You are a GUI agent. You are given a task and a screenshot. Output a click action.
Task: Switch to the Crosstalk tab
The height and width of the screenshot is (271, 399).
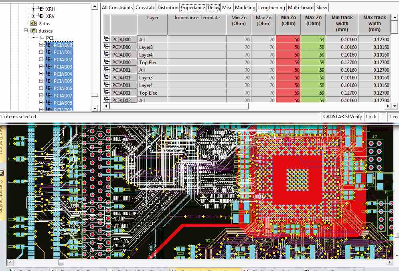point(145,7)
